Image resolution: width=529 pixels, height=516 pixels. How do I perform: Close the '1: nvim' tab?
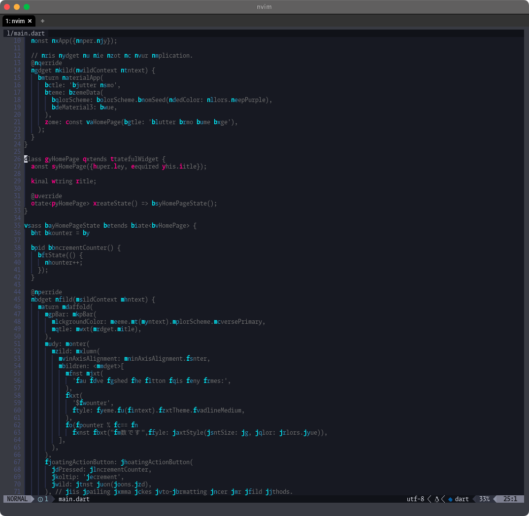[x=30, y=21]
